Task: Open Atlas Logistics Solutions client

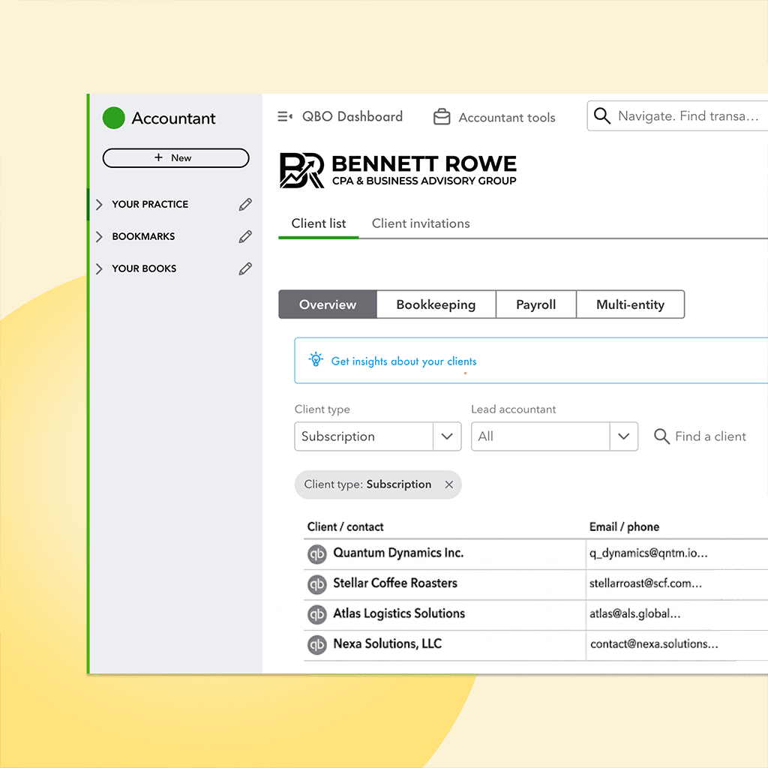Action: coord(399,613)
